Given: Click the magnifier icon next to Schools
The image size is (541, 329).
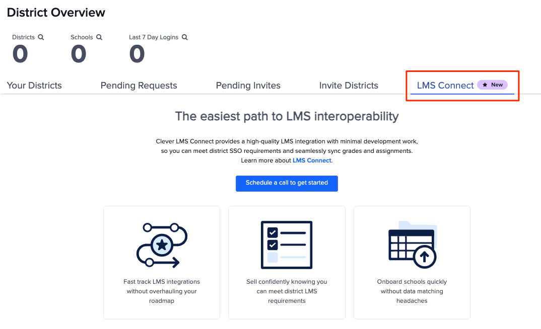Looking at the screenshot, I should coord(99,37).
